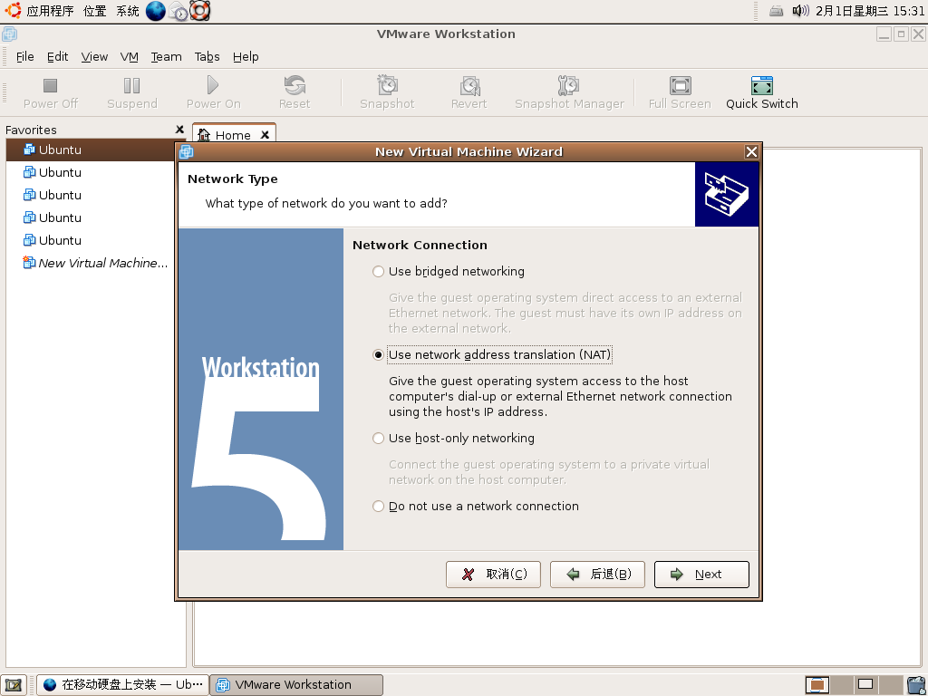Click the wizard title bar window icon
928x696 pixels.
click(x=187, y=152)
